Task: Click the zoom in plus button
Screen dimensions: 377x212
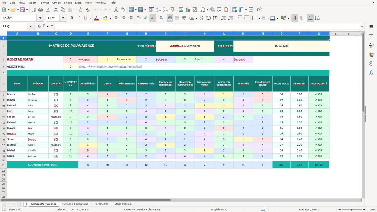Action: [364, 209]
